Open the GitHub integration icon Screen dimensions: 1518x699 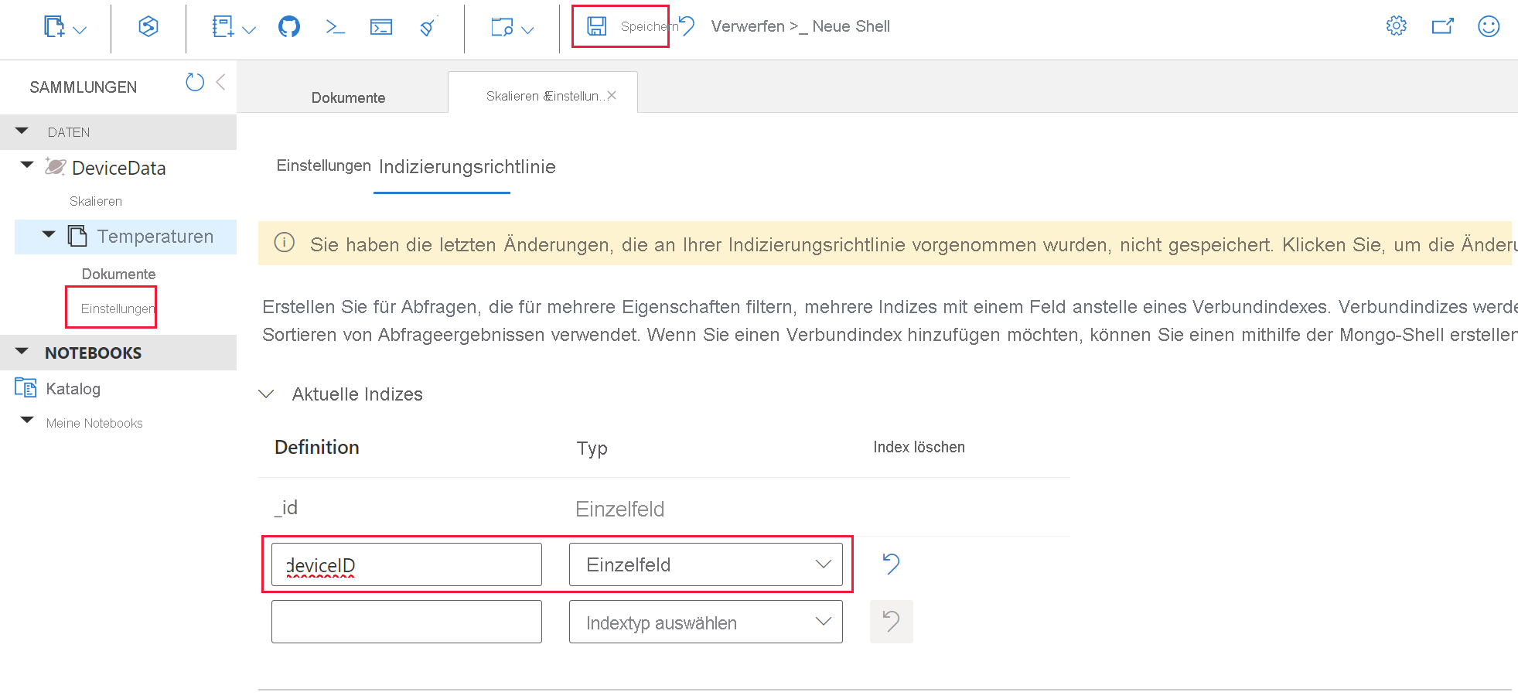coord(289,26)
